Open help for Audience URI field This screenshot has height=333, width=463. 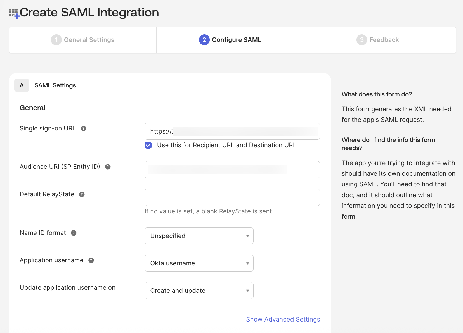point(108,166)
